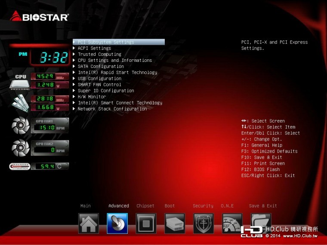Open Super IO Configuration submenu
The image size is (327, 245).
point(106,91)
